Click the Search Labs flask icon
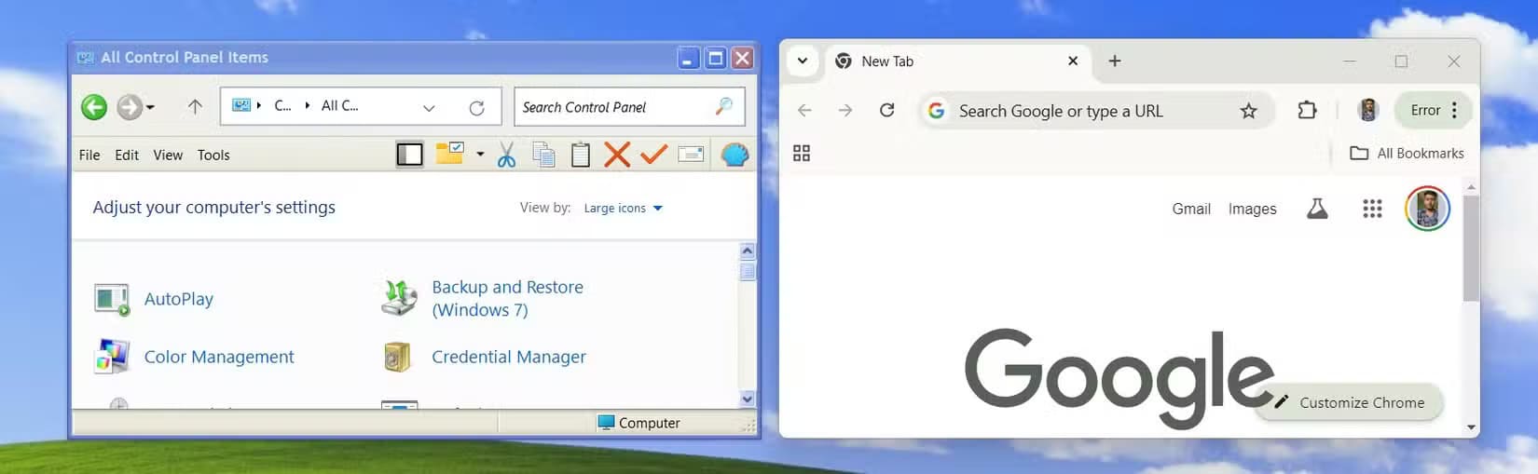This screenshot has height=474, width=1538. tap(1317, 209)
